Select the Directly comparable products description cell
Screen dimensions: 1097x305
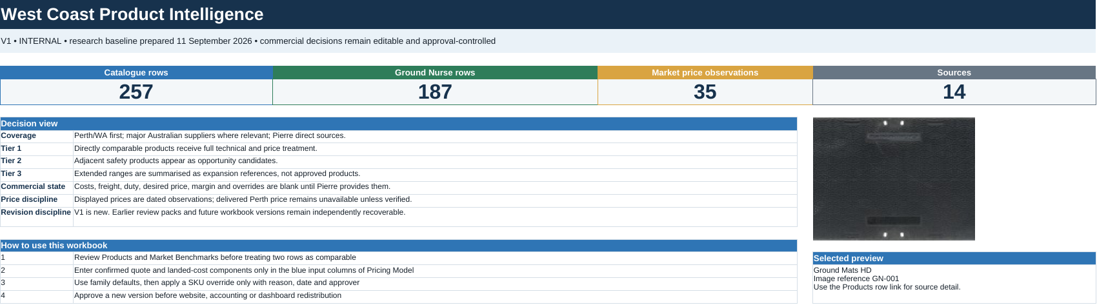[435, 149]
